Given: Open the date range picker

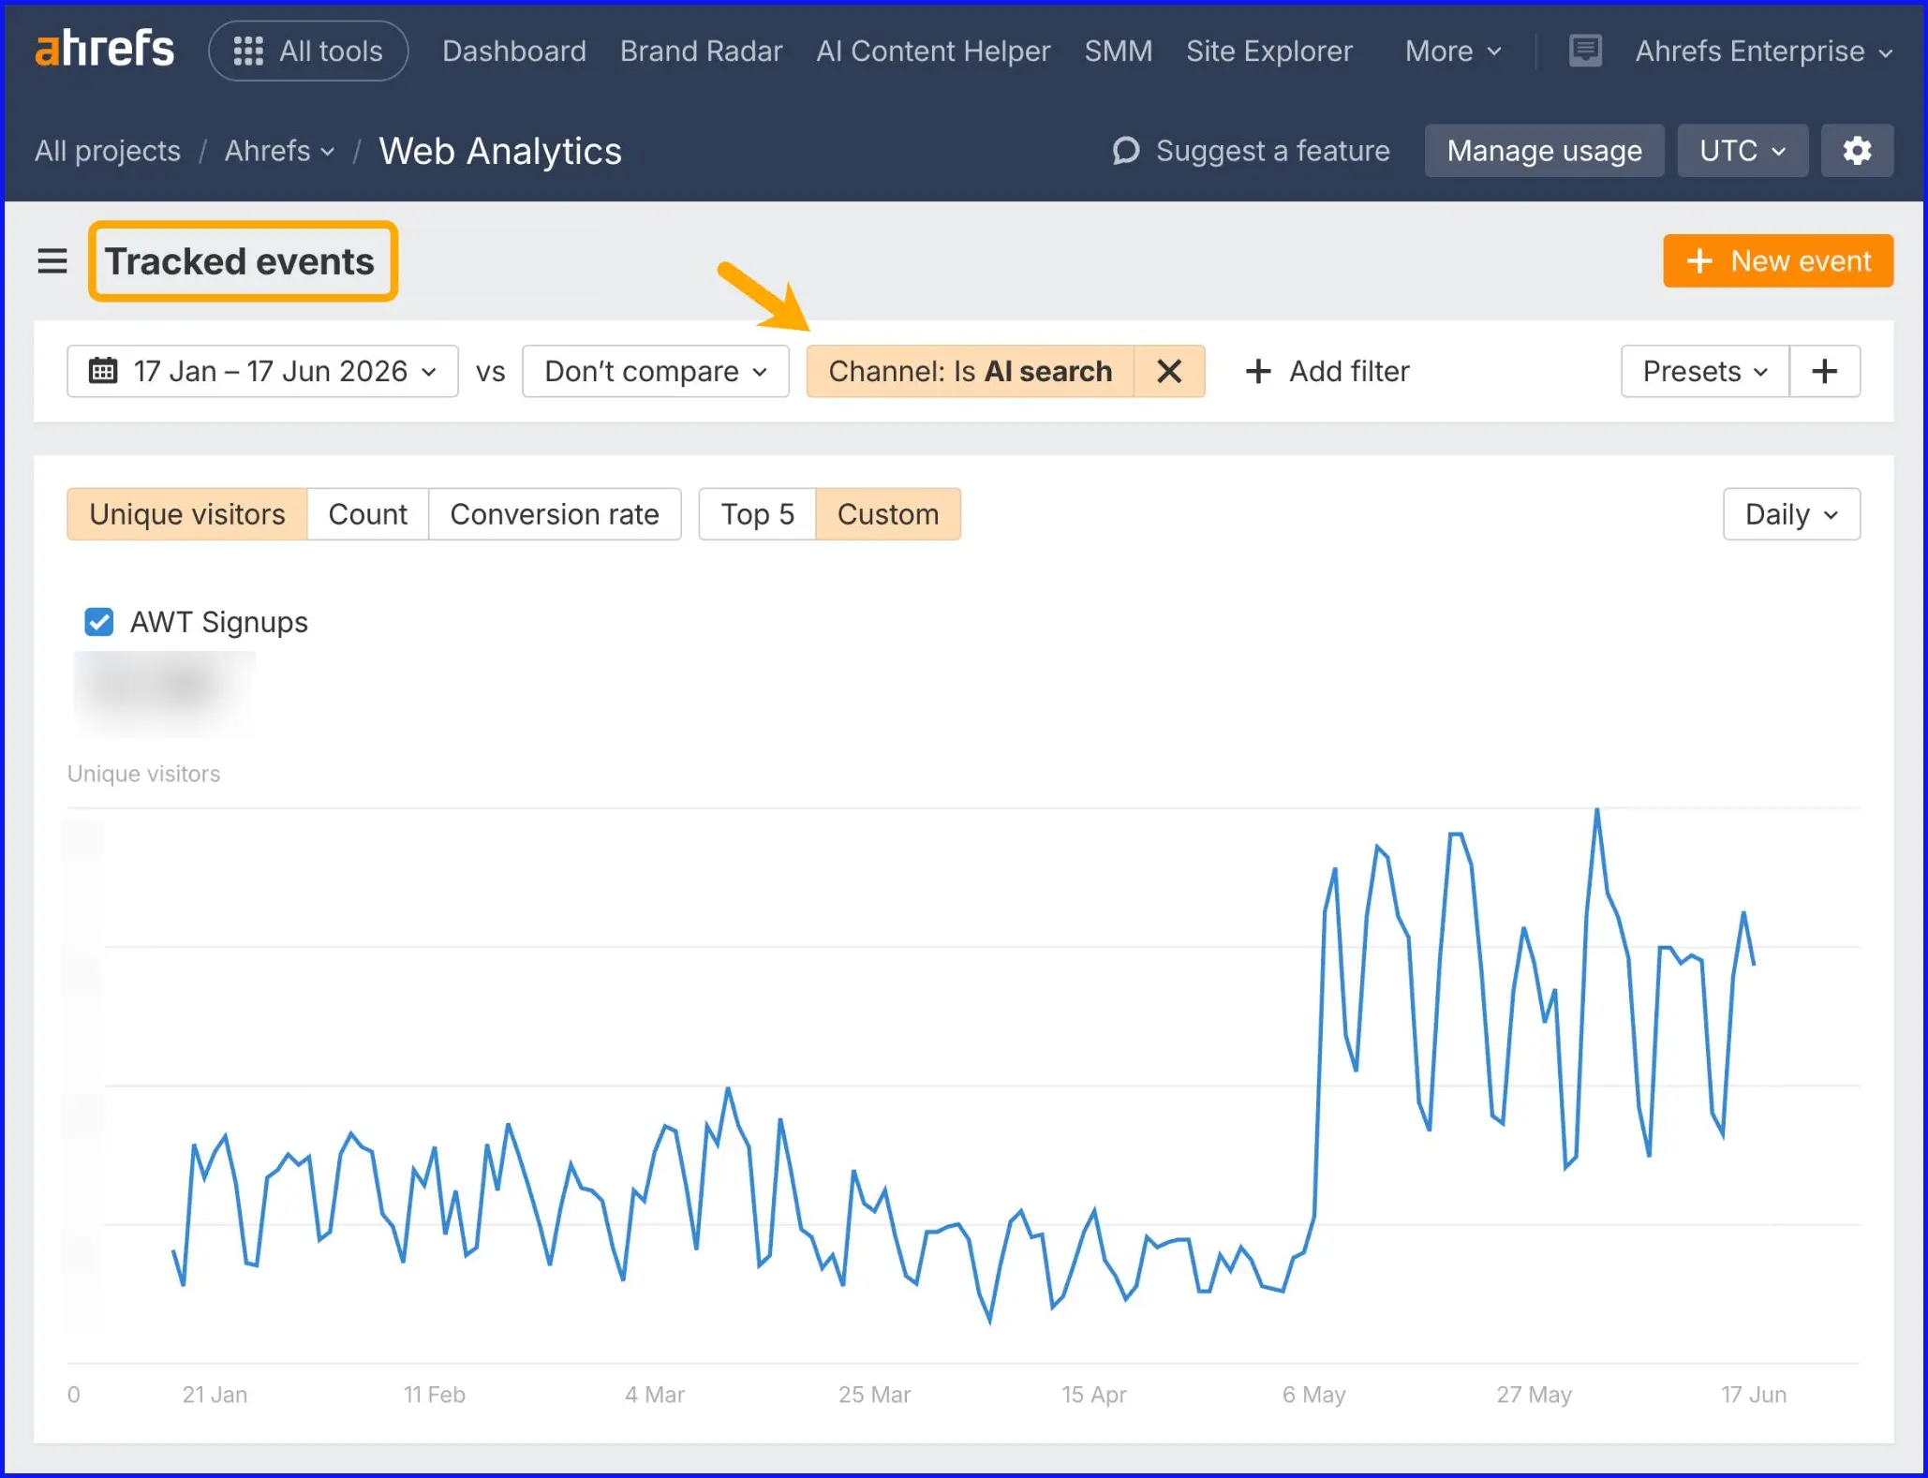Looking at the screenshot, I should 262,372.
